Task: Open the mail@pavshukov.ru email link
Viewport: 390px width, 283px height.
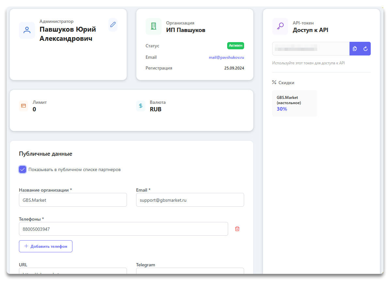Action: (x=226, y=57)
